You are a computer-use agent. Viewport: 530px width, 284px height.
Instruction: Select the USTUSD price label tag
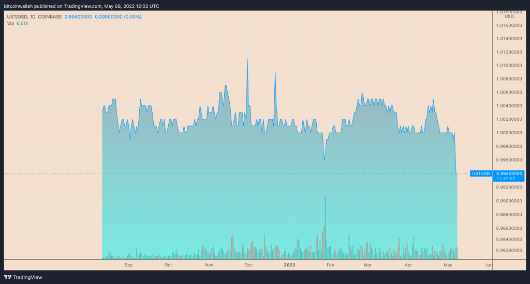coord(481,173)
